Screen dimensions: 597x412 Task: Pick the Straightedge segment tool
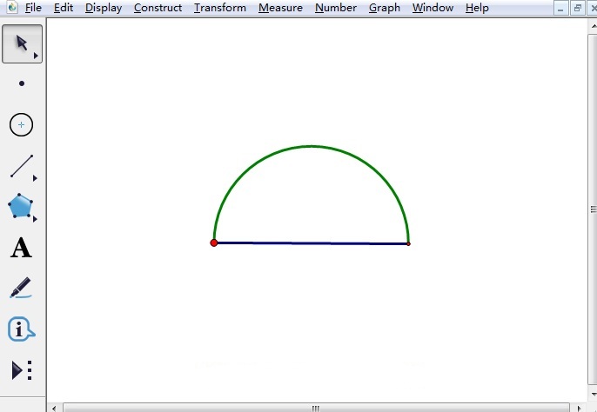pyautogui.click(x=21, y=166)
